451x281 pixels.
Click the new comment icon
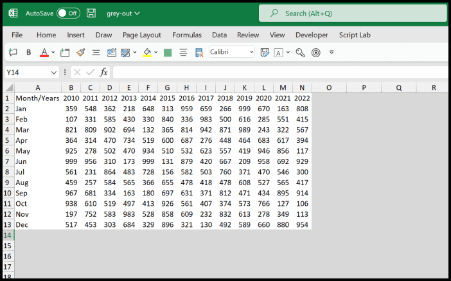tap(12, 52)
